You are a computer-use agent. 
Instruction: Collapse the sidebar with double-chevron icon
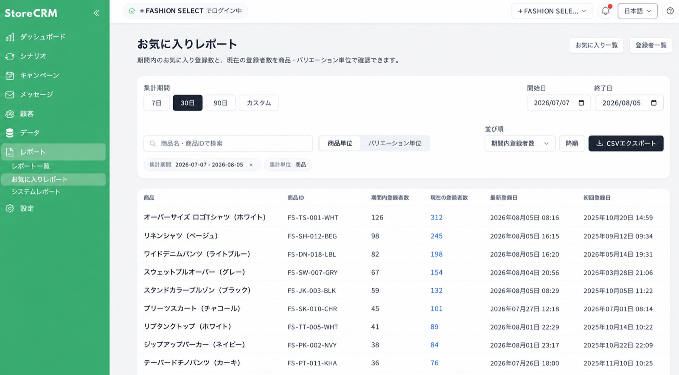(x=96, y=13)
